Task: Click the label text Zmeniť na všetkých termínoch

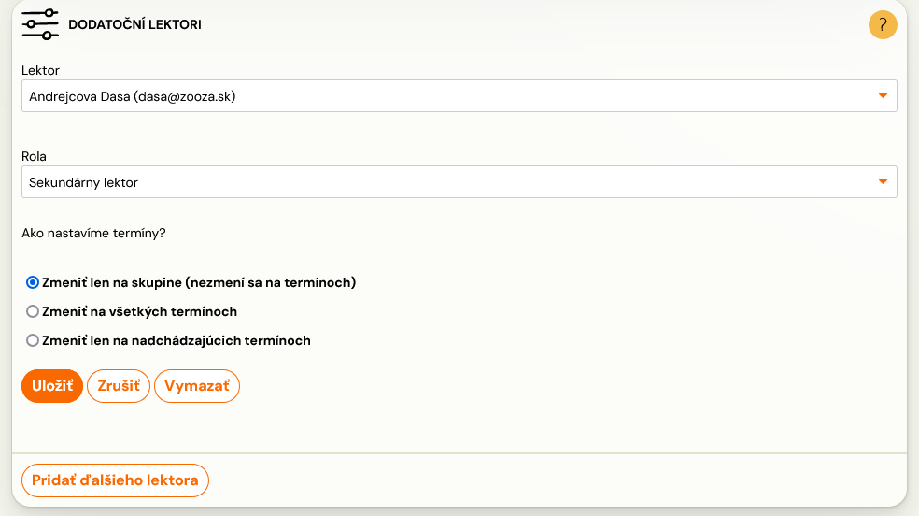Action: 139,312
